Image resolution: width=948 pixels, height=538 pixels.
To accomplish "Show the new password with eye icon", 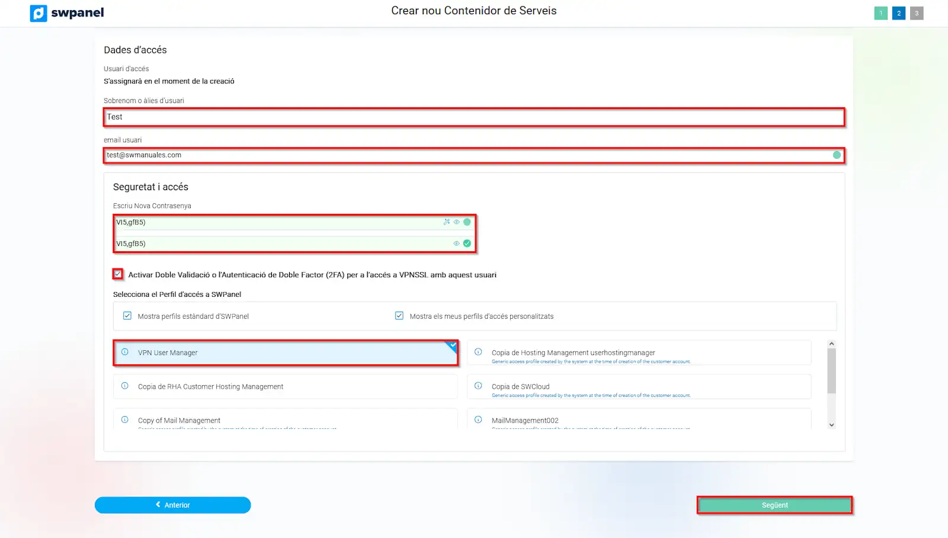I will click(456, 222).
